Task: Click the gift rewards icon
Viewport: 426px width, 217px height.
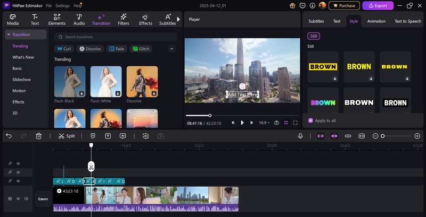Action: click(x=292, y=6)
